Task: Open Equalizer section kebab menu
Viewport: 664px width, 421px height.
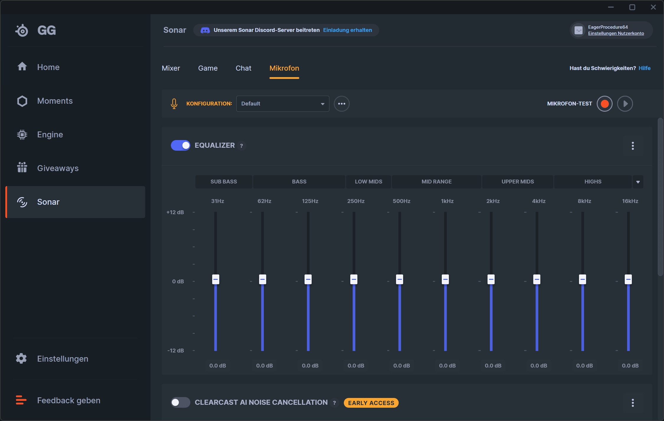Action: coord(633,146)
